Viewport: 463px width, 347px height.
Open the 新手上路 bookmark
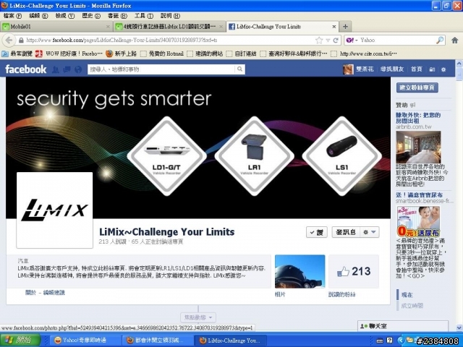click(x=121, y=53)
